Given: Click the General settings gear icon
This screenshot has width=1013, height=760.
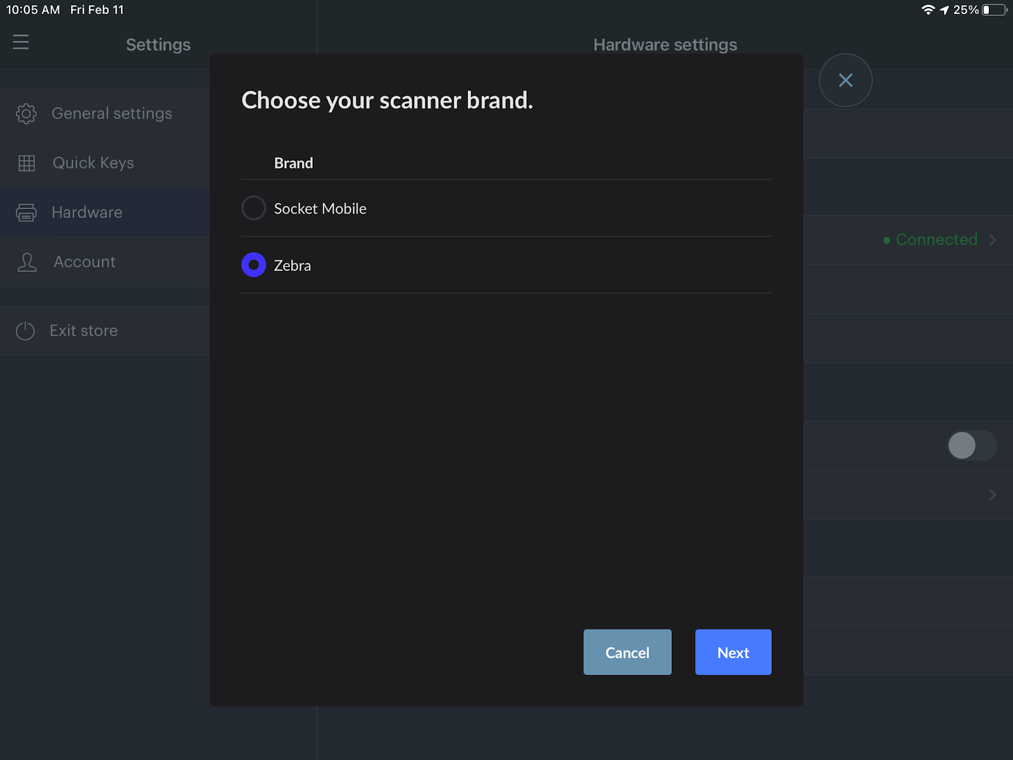Looking at the screenshot, I should (26, 113).
